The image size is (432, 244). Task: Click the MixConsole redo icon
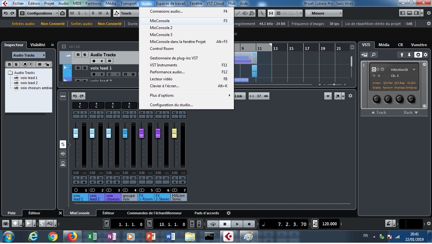tap(82, 96)
